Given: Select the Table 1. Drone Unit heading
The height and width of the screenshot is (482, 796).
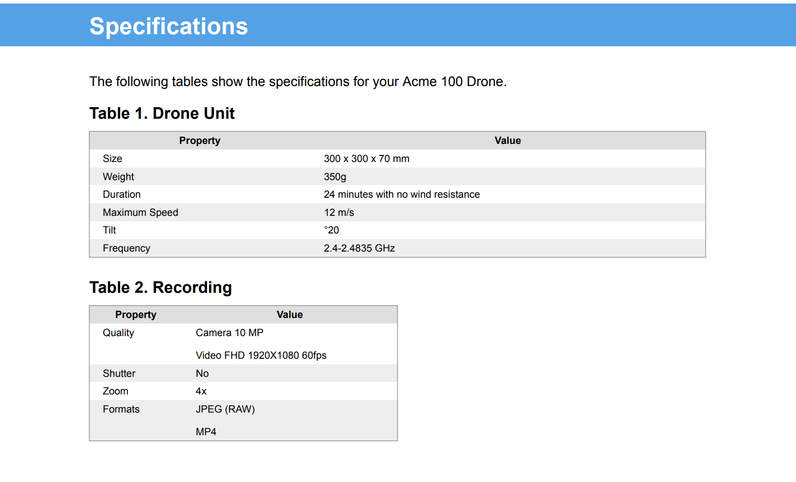Looking at the screenshot, I should coord(162,114).
